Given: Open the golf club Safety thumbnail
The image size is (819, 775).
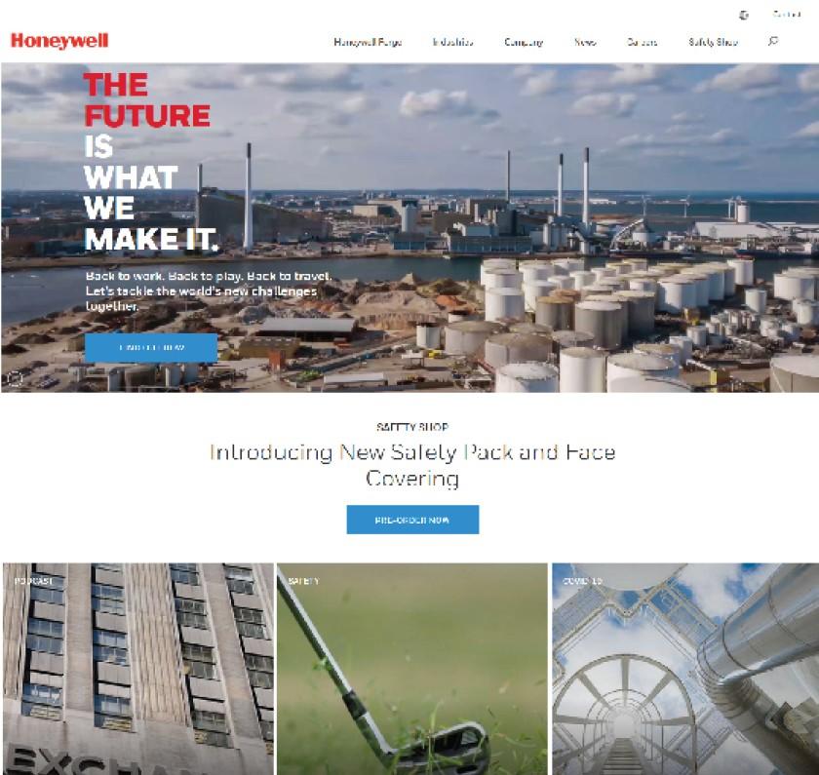Looking at the screenshot, I should 412,669.
